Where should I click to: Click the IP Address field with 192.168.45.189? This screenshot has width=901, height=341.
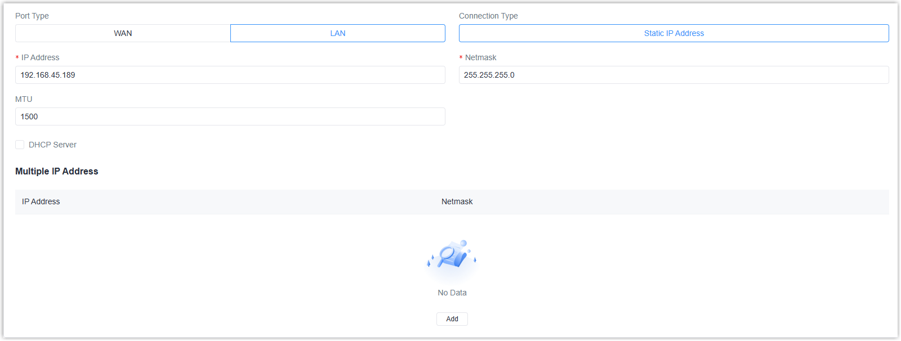230,75
